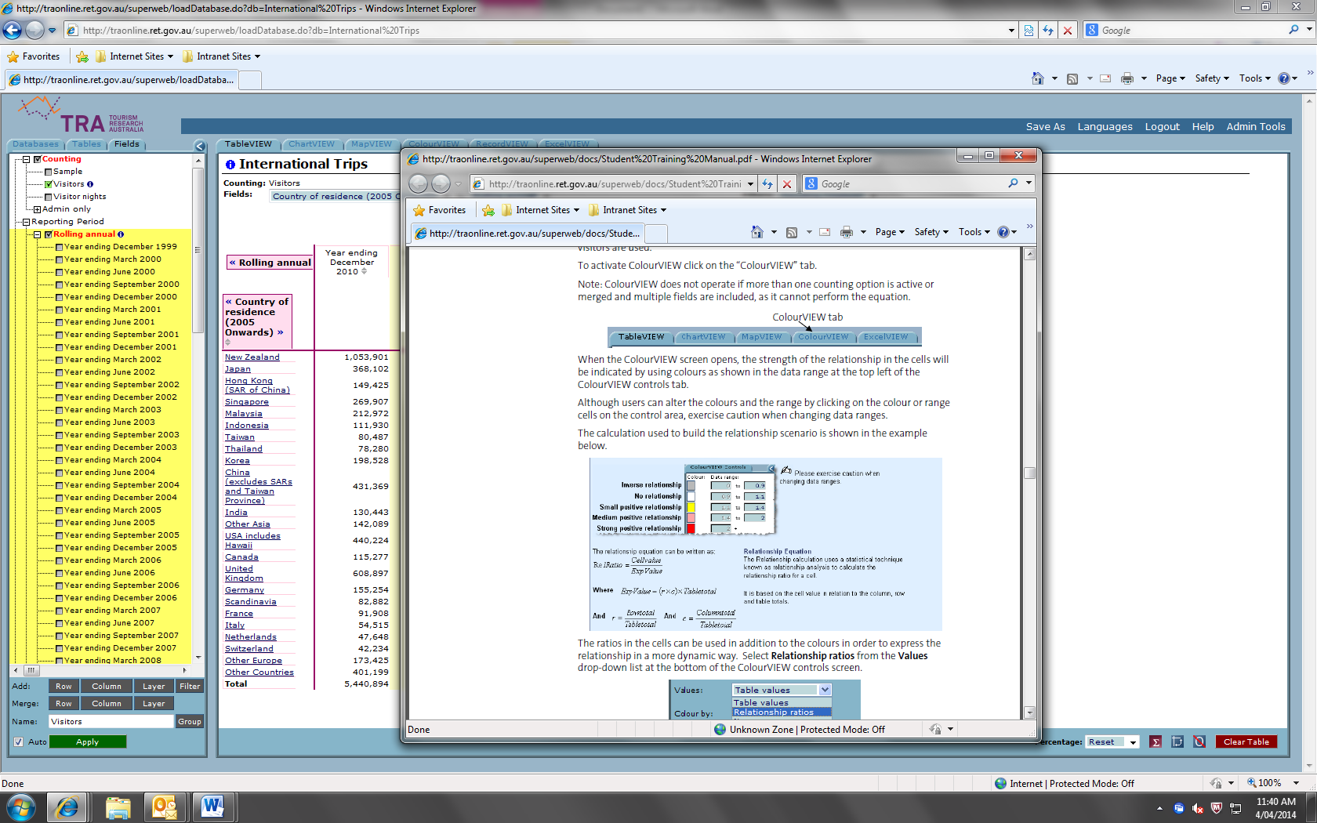Tick Year ending June 2005 checkbox

click(59, 523)
